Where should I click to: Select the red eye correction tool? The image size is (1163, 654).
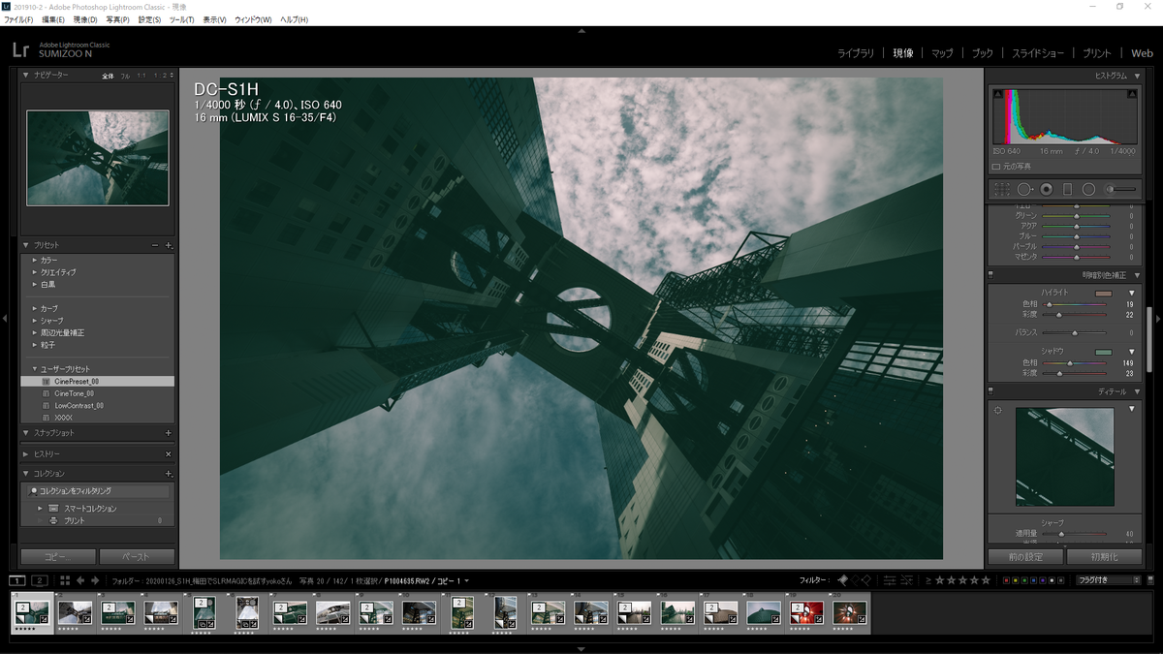[1046, 190]
